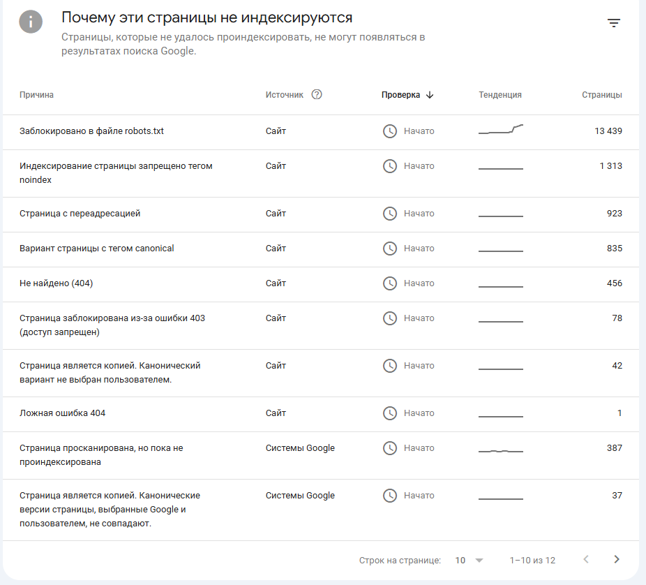The image size is (646, 585).
Task: Click the dropdown arrow next to 10
Action: coord(479,561)
